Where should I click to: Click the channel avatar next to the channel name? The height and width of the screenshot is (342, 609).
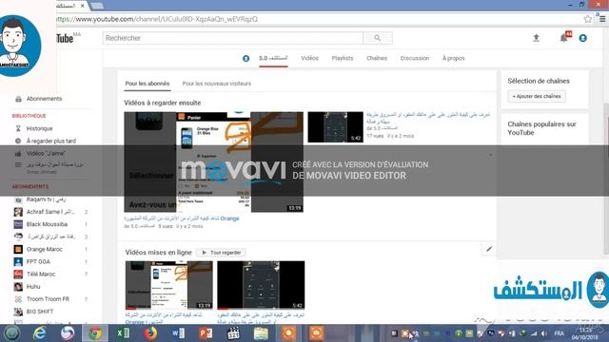tap(246, 58)
